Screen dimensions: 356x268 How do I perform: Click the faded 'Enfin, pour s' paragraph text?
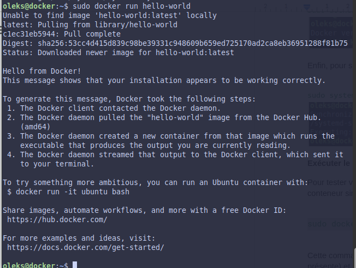330,66
